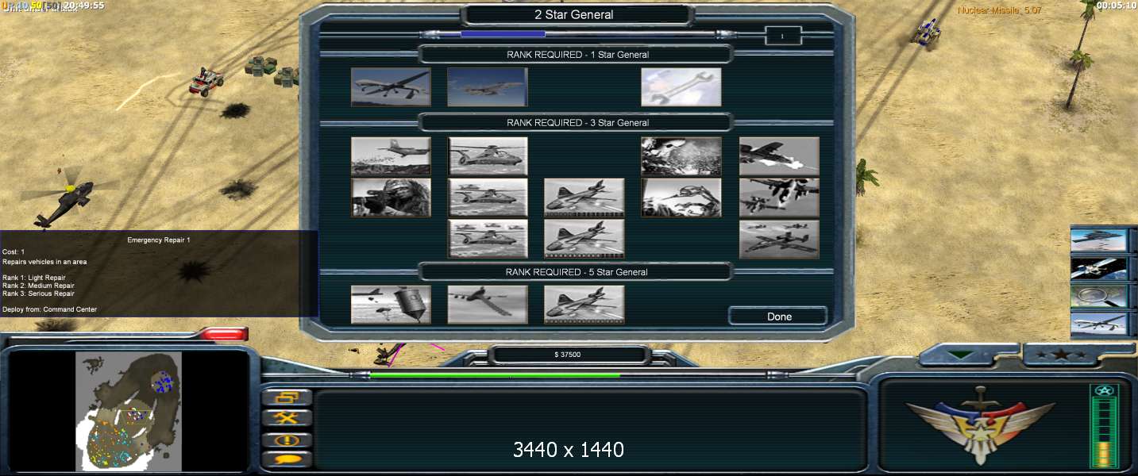Select the bomber icon under 5 Star General
This screenshot has height=476, width=1138.
584,305
